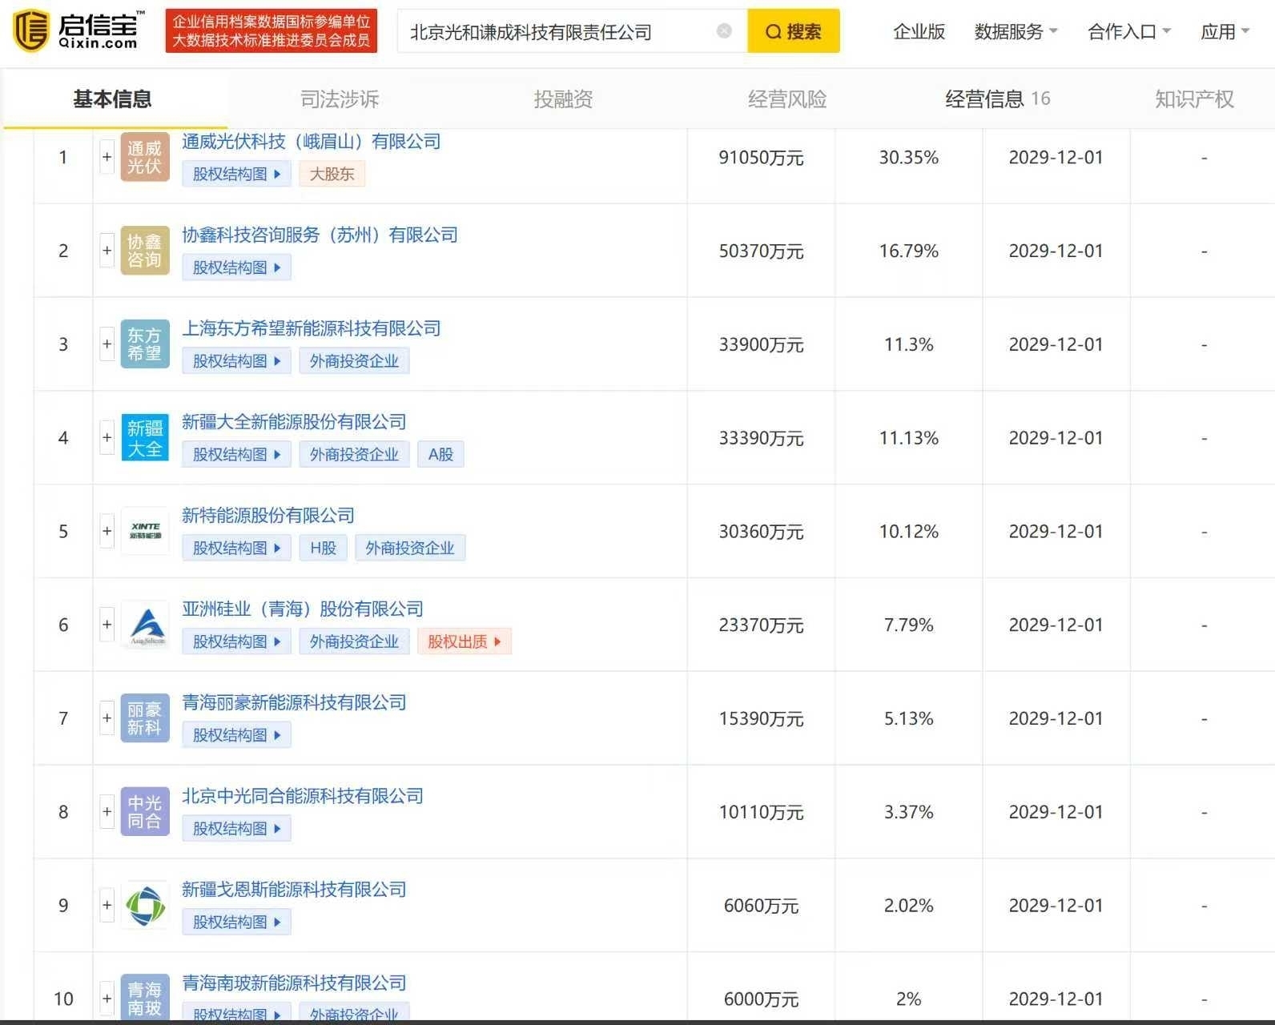Switch to the 知识产权 tab
The width and height of the screenshot is (1275, 1025).
point(1194,99)
